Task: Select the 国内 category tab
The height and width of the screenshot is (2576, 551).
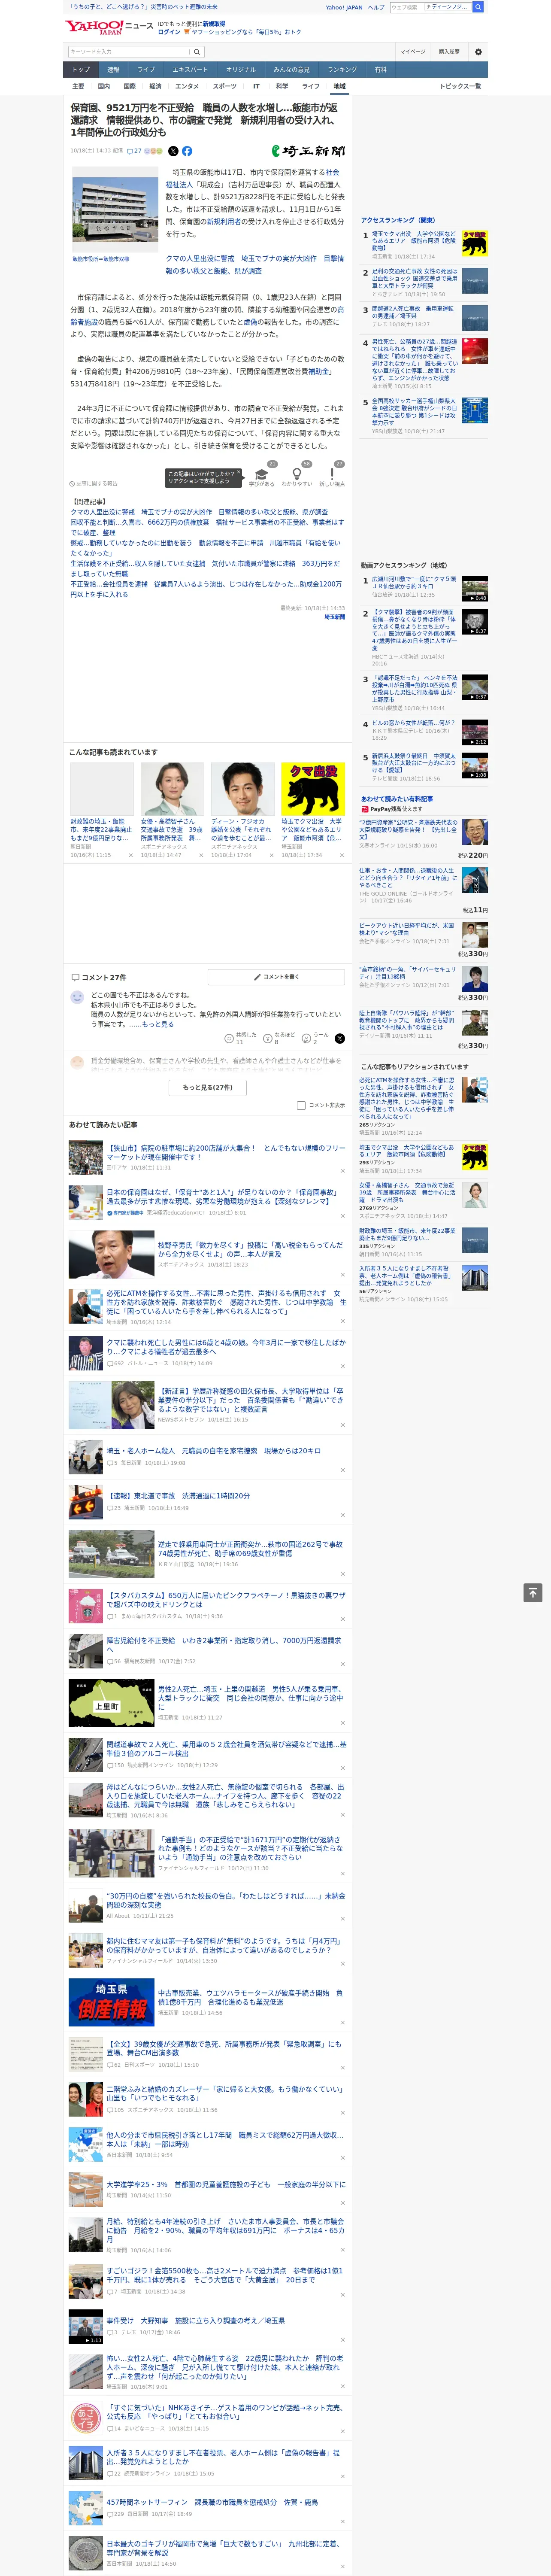Action: click(x=104, y=86)
